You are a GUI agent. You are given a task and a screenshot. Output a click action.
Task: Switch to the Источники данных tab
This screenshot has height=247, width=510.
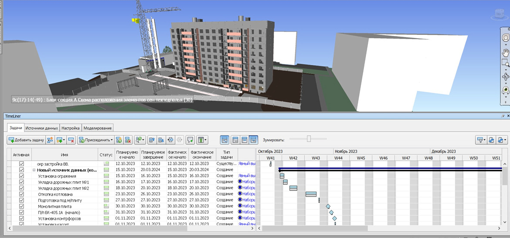(41, 128)
